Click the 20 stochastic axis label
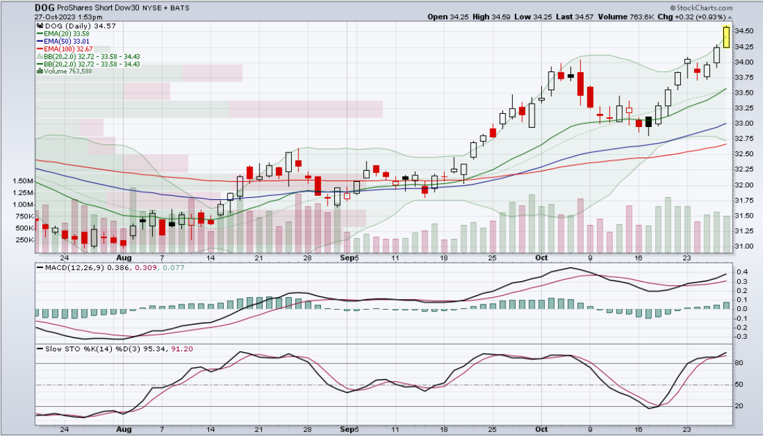763x436 pixels. pyautogui.click(x=739, y=406)
